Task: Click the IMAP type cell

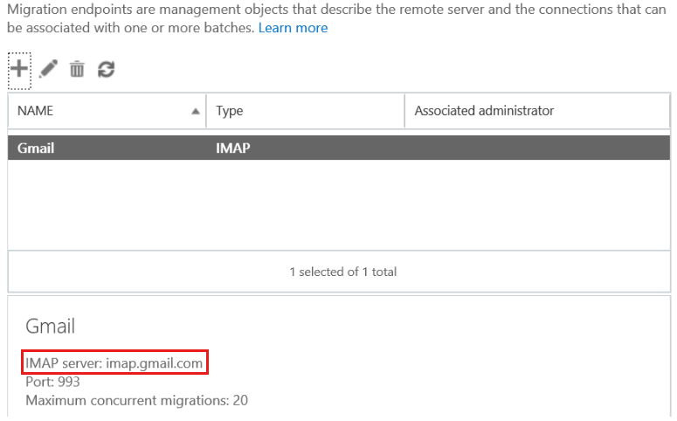Action: (x=232, y=148)
